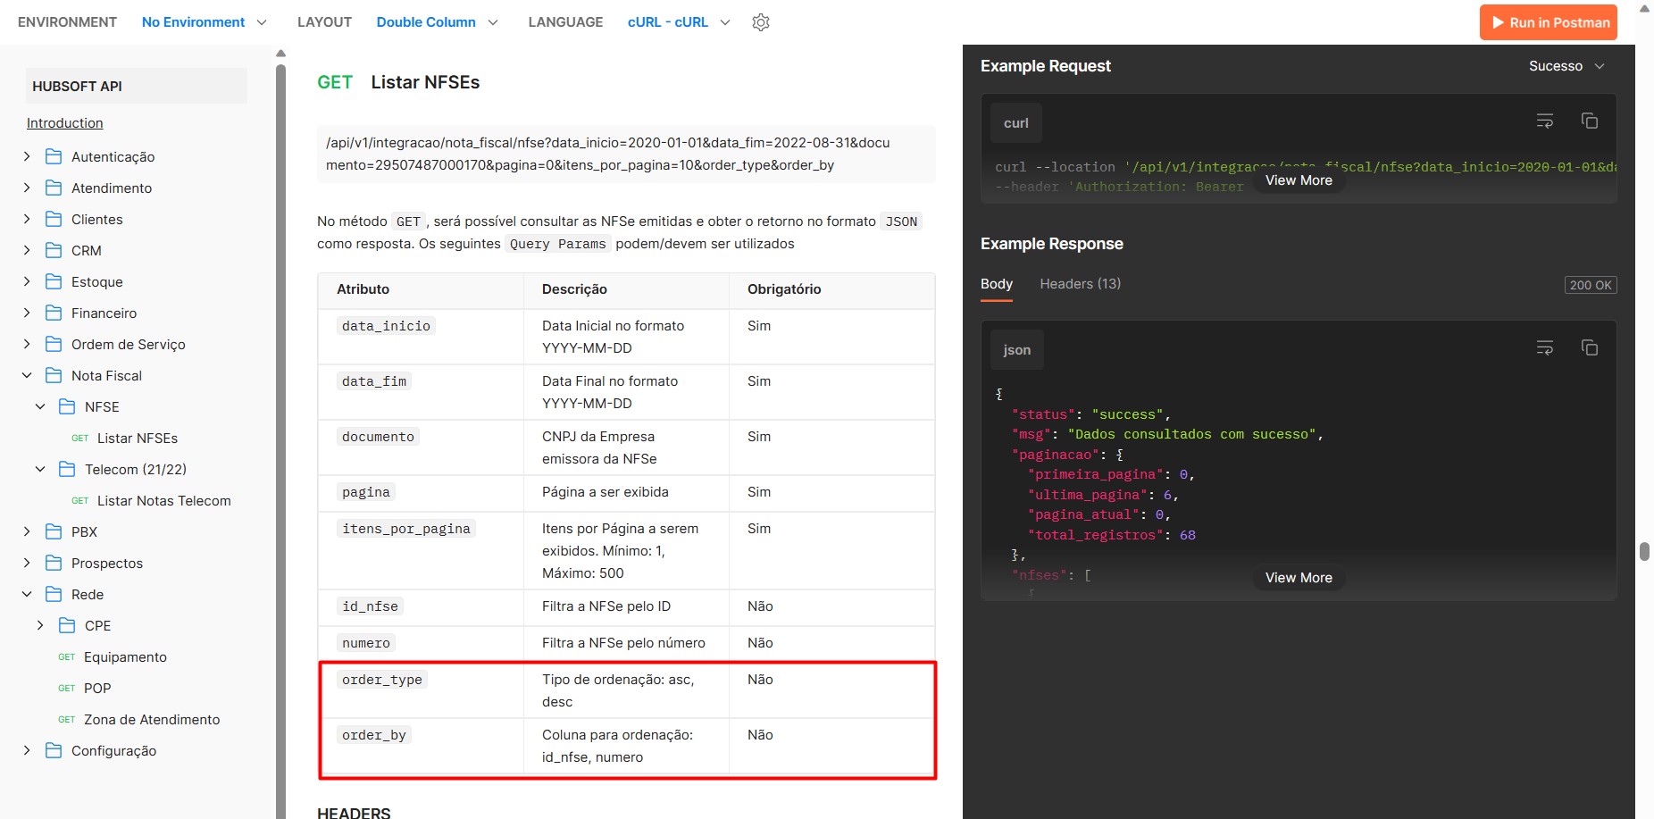1654x819 pixels.
Task: Click the 200 OK status badge
Action: 1591,285
